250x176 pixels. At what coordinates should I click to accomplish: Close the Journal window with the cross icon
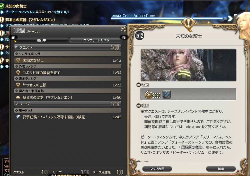(x=123, y=29)
